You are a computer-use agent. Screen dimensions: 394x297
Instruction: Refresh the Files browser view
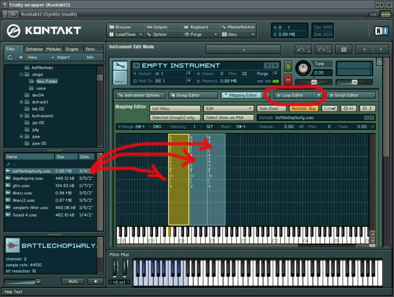(10, 57)
